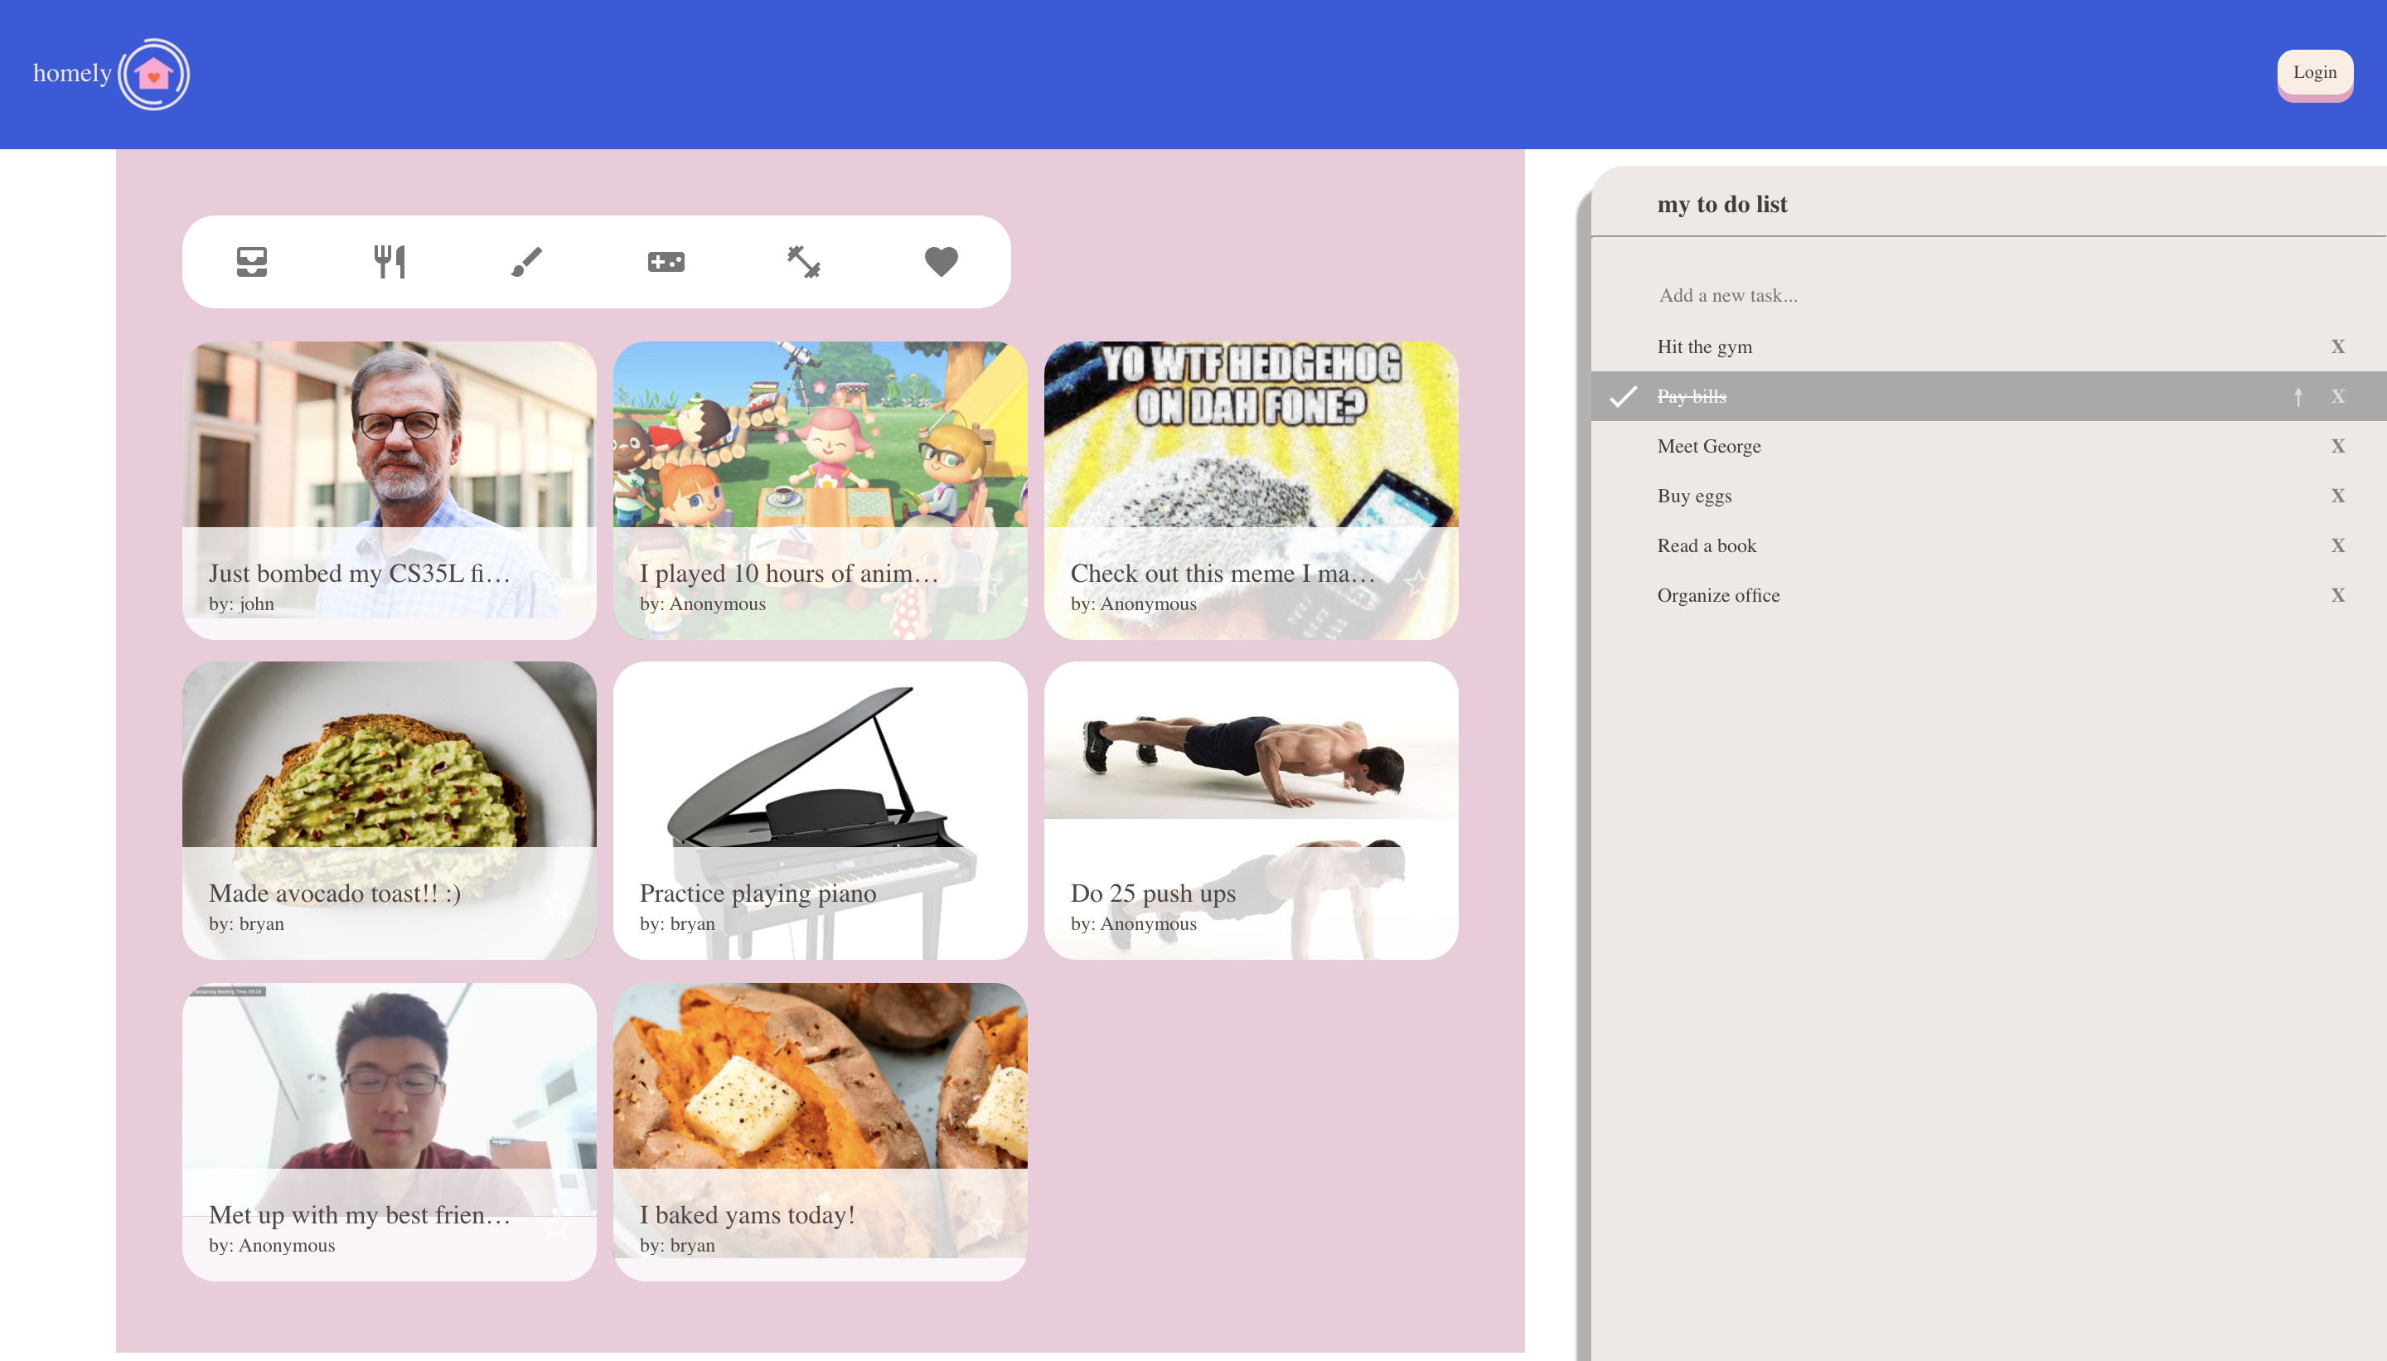The image size is (2387, 1361).
Task: Open the homely home link text
Action: 72,74
